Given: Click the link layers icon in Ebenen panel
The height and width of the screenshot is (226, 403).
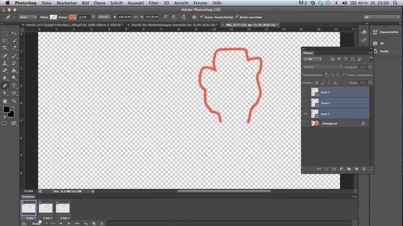Looking at the screenshot, I should pyautogui.click(x=319, y=169).
